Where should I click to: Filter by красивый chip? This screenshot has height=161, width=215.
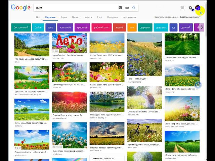(x=82, y=28)
